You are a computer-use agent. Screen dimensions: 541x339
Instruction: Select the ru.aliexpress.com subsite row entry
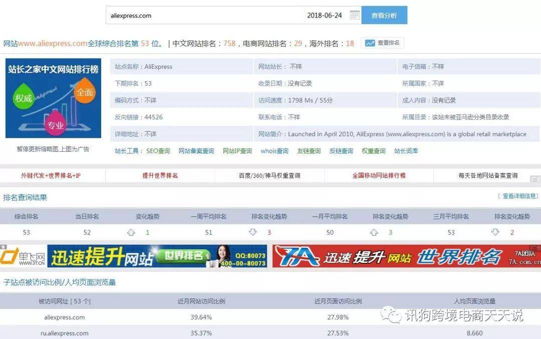[65, 333]
